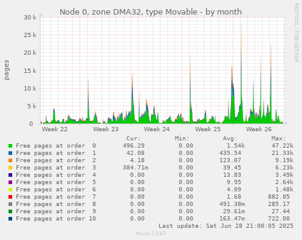Click the 'pages' vertical axis title
302x240 pixels.
tap(7, 70)
